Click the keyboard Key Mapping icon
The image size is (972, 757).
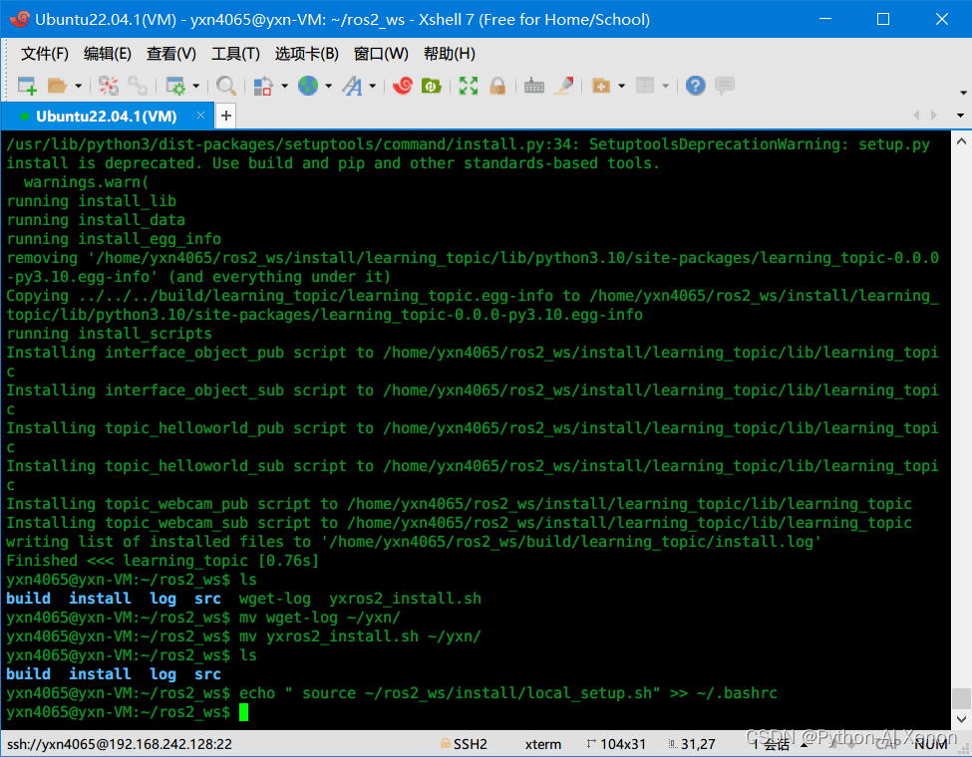[x=534, y=86]
